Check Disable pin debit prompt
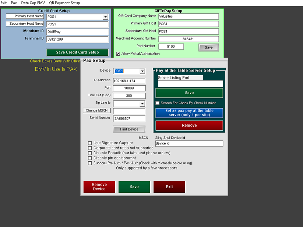Image resolution: width=303 pixels, height=227 pixels. click(x=90, y=158)
